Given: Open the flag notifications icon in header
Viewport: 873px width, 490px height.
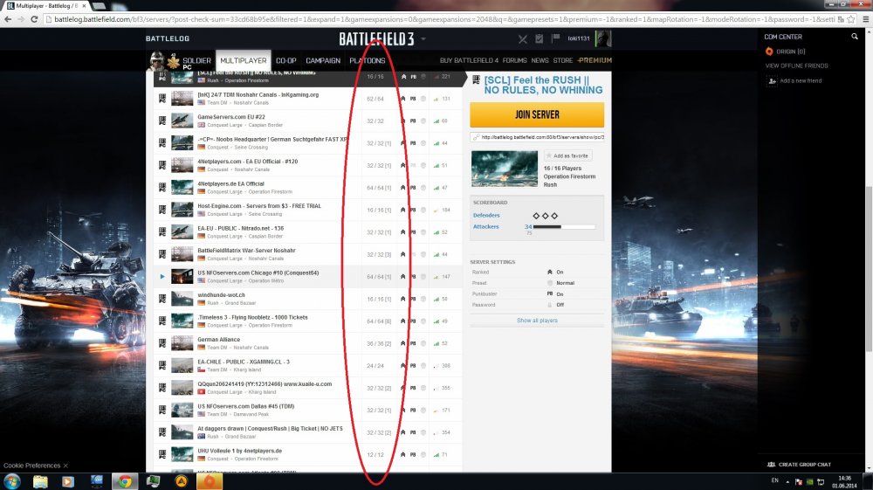Looking at the screenshot, I should pyautogui.click(x=555, y=38).
